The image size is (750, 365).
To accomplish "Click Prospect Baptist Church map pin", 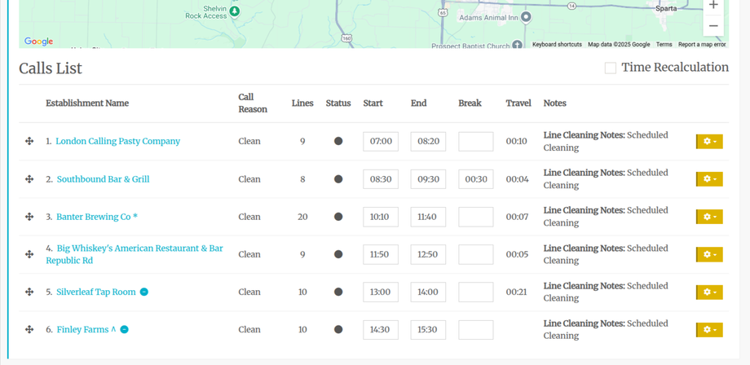I will 517,45.
